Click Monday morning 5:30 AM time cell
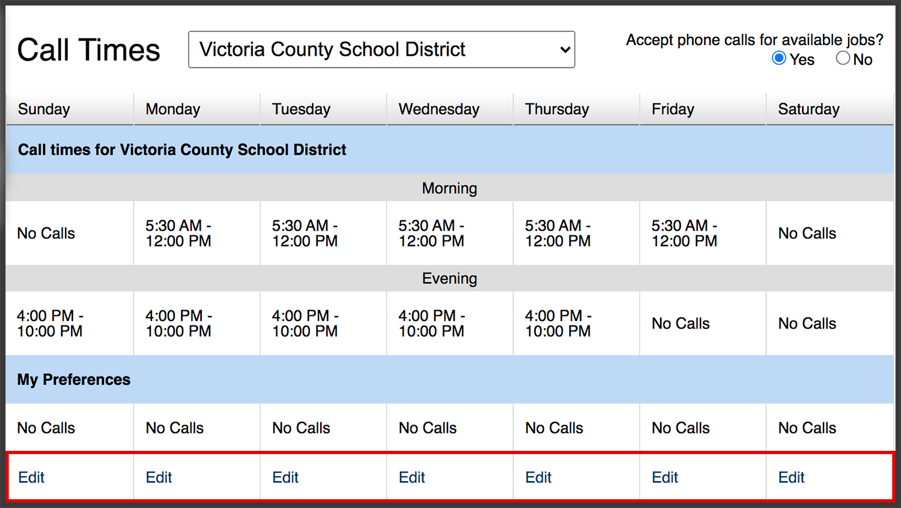Screen dimensions: 901x508 click(x=196, y=233)
